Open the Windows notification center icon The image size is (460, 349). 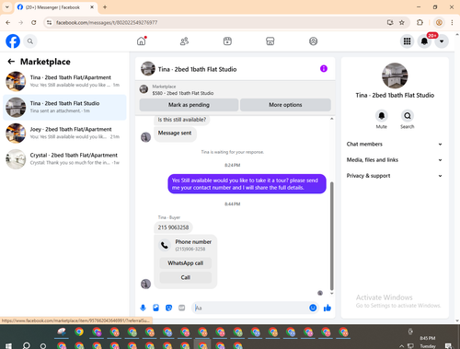pos(449,346)
